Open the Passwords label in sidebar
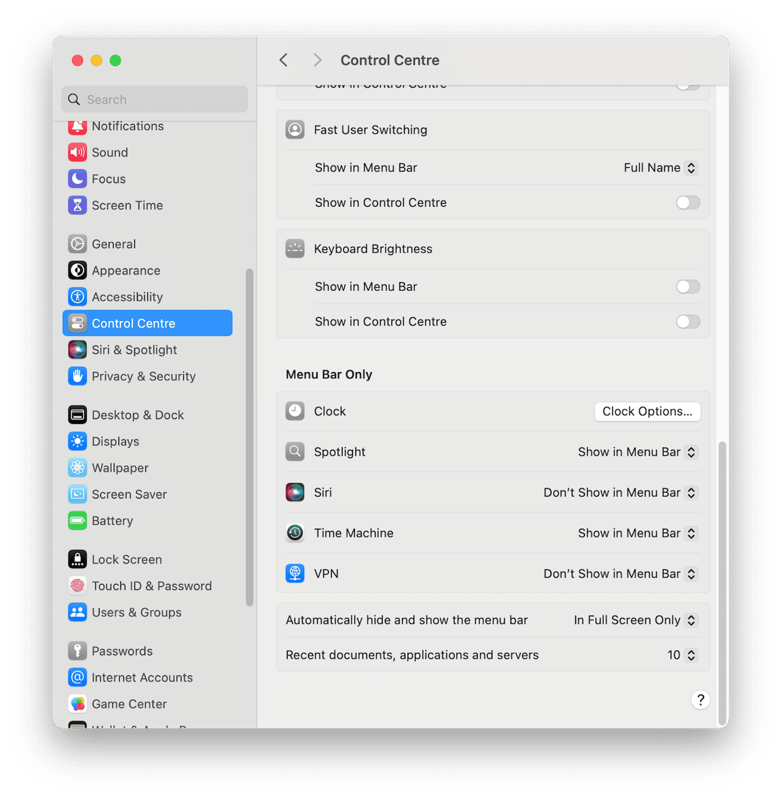Viewport: 782px width, 798px height. 122,651
